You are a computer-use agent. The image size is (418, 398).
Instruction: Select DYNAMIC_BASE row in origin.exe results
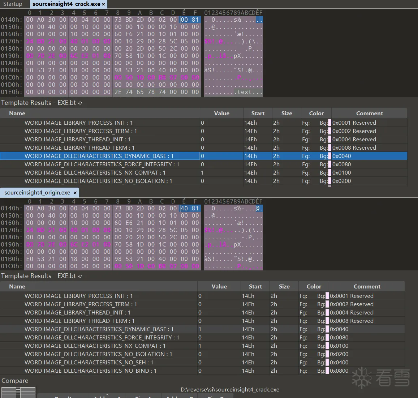(202, 329)
